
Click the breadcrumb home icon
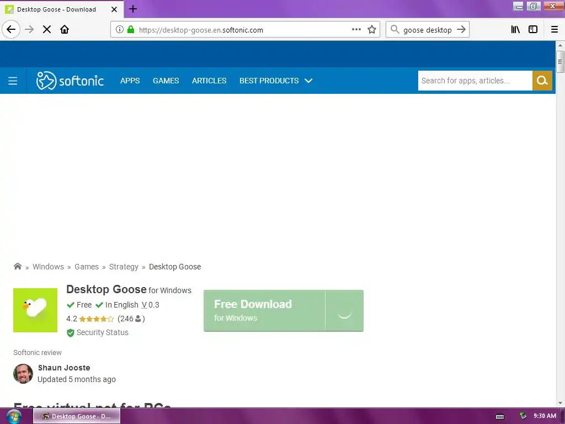17,267
